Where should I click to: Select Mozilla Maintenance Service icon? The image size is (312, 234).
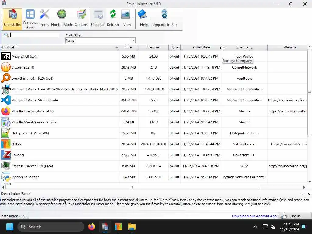click(x=5, y=122)
